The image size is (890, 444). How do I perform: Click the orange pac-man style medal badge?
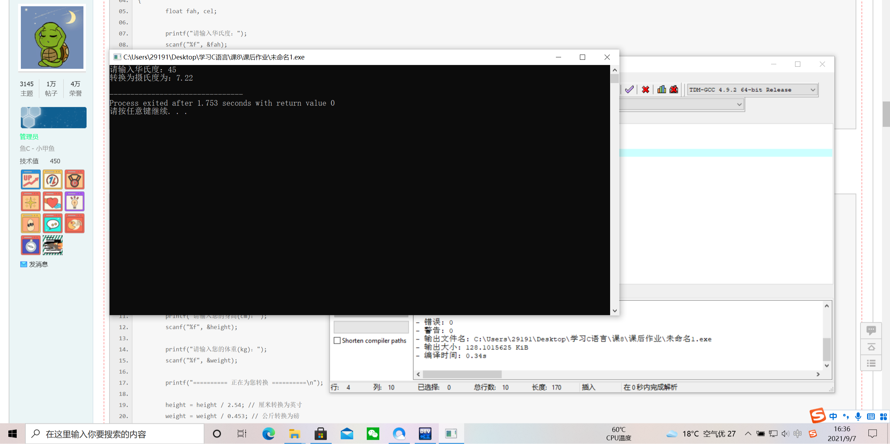[x=74, y=223]
